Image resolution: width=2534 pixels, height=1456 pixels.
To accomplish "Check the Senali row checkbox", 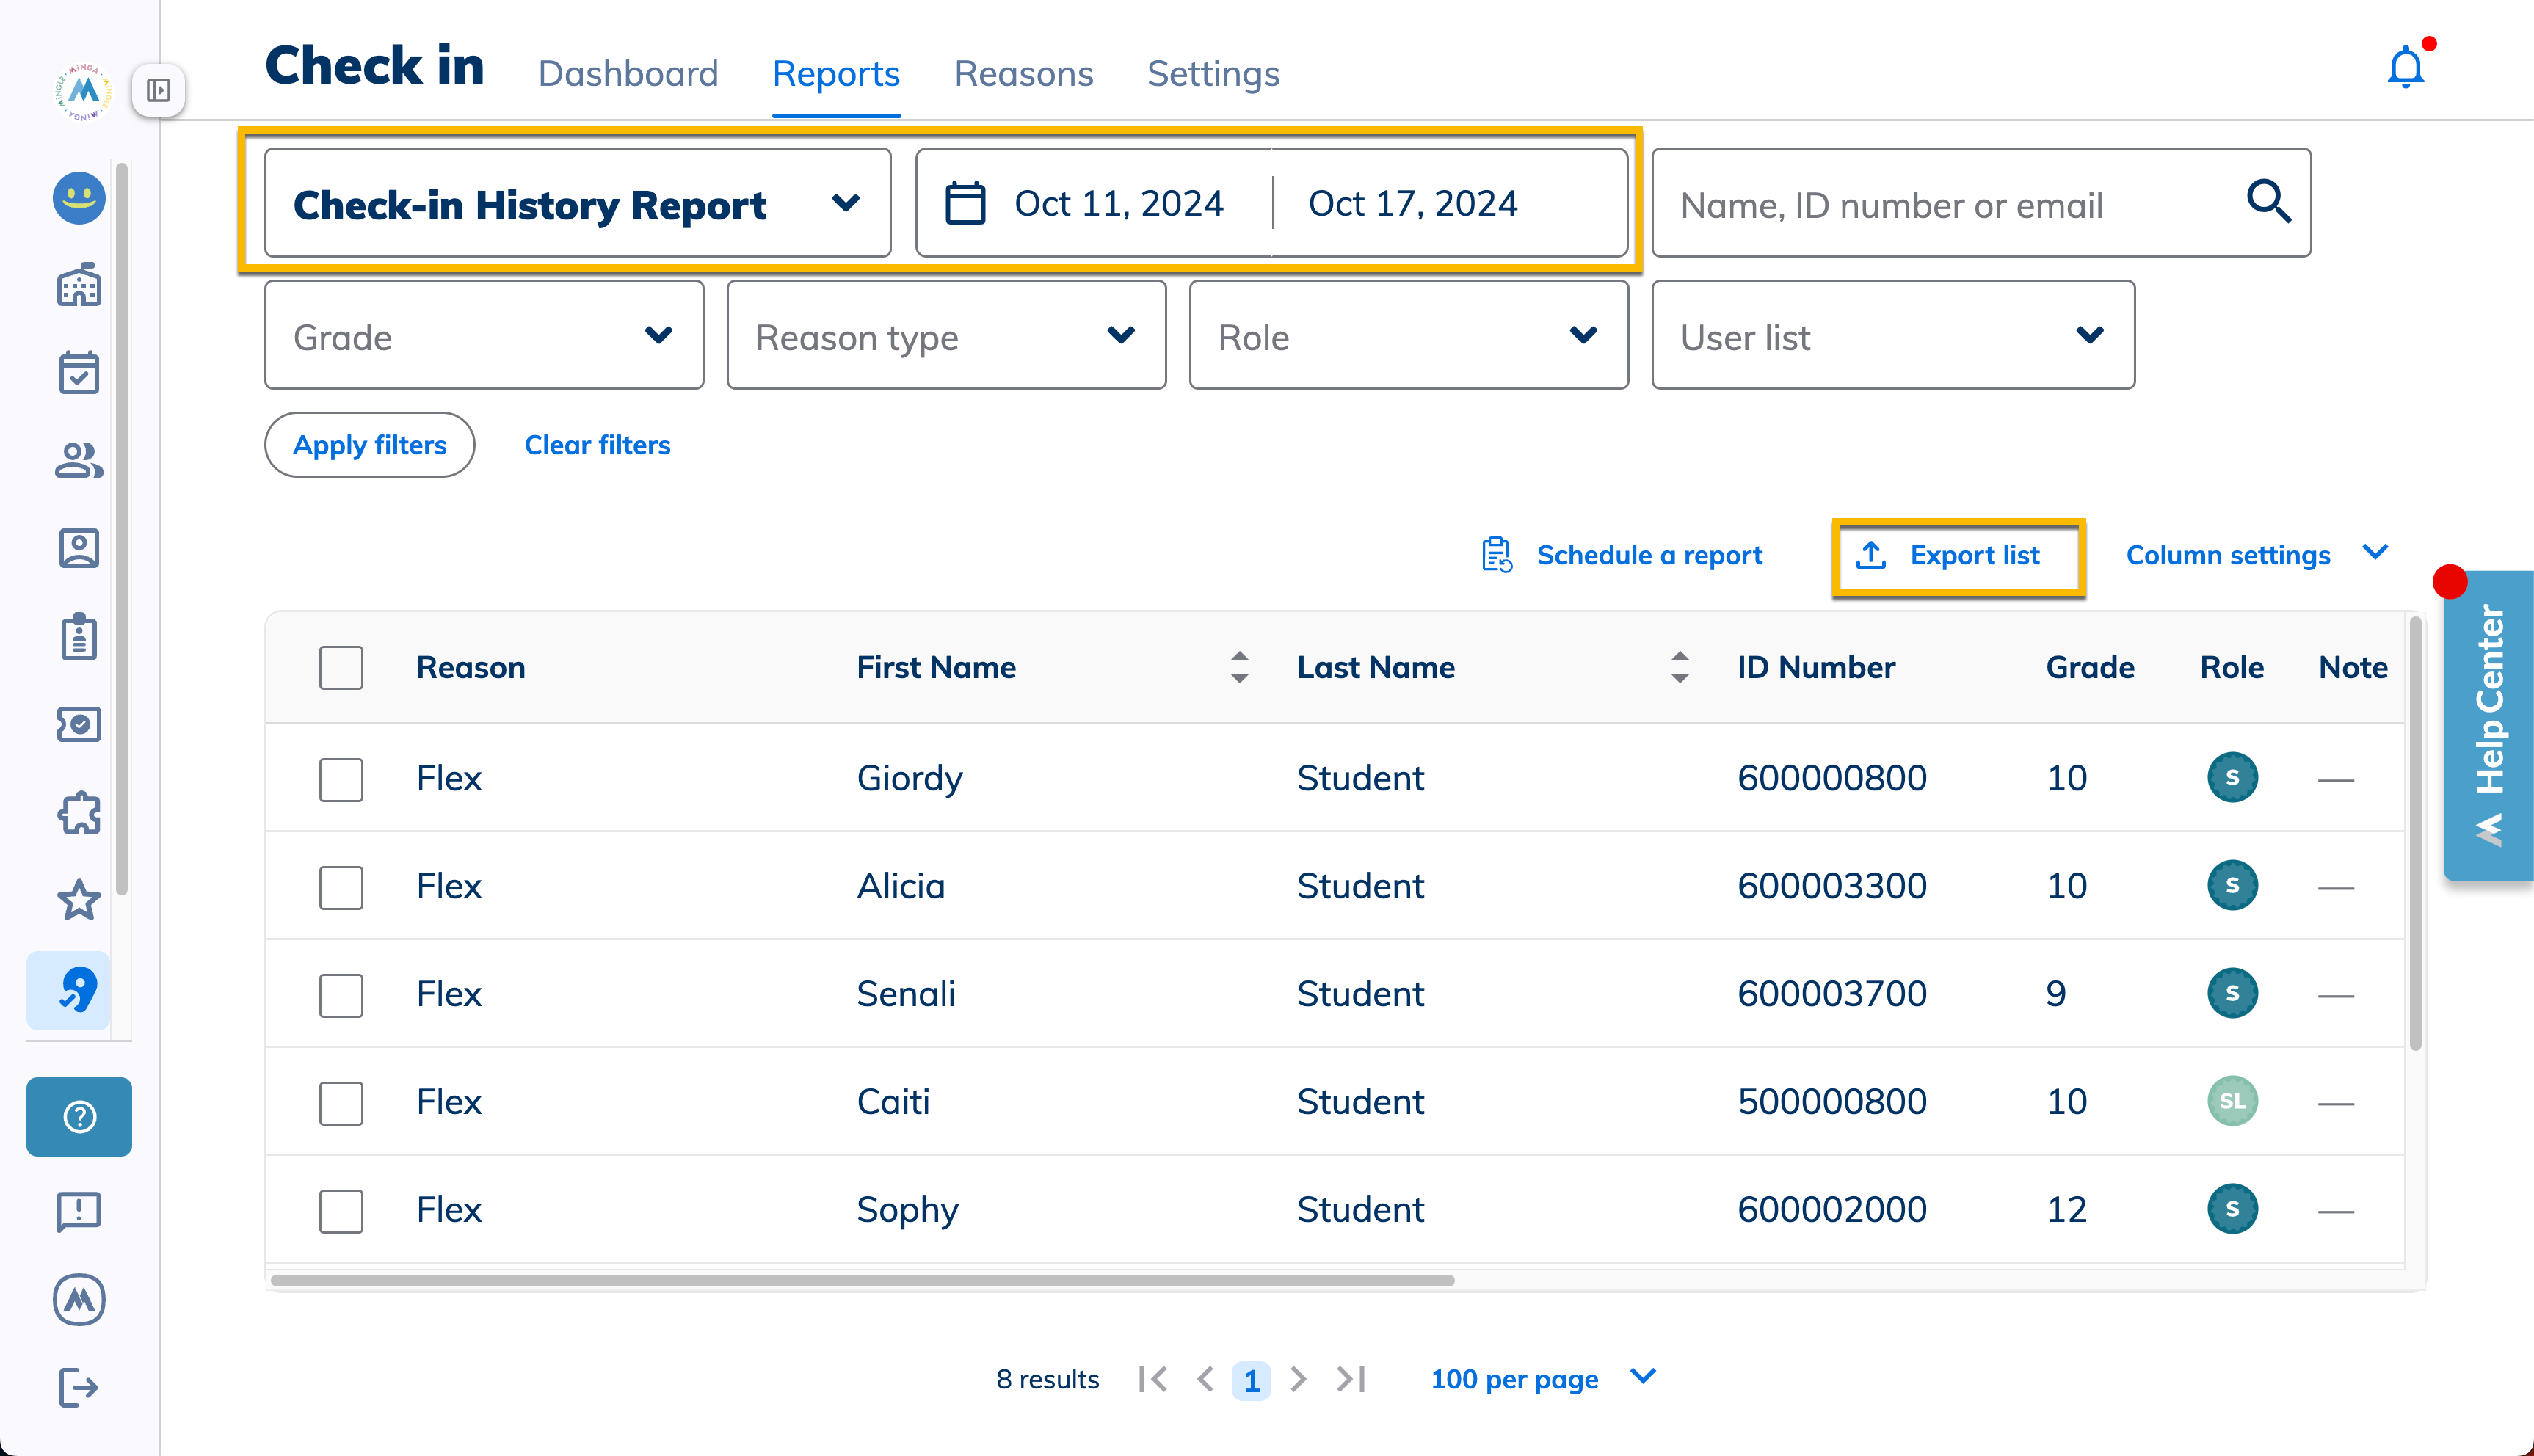I will pyautogui.click(x=341, y=995).
